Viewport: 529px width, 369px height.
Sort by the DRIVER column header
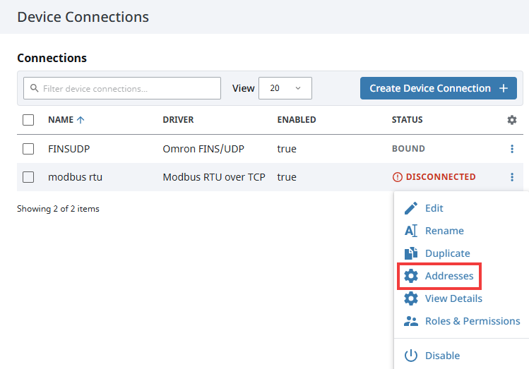click(178, 120)
